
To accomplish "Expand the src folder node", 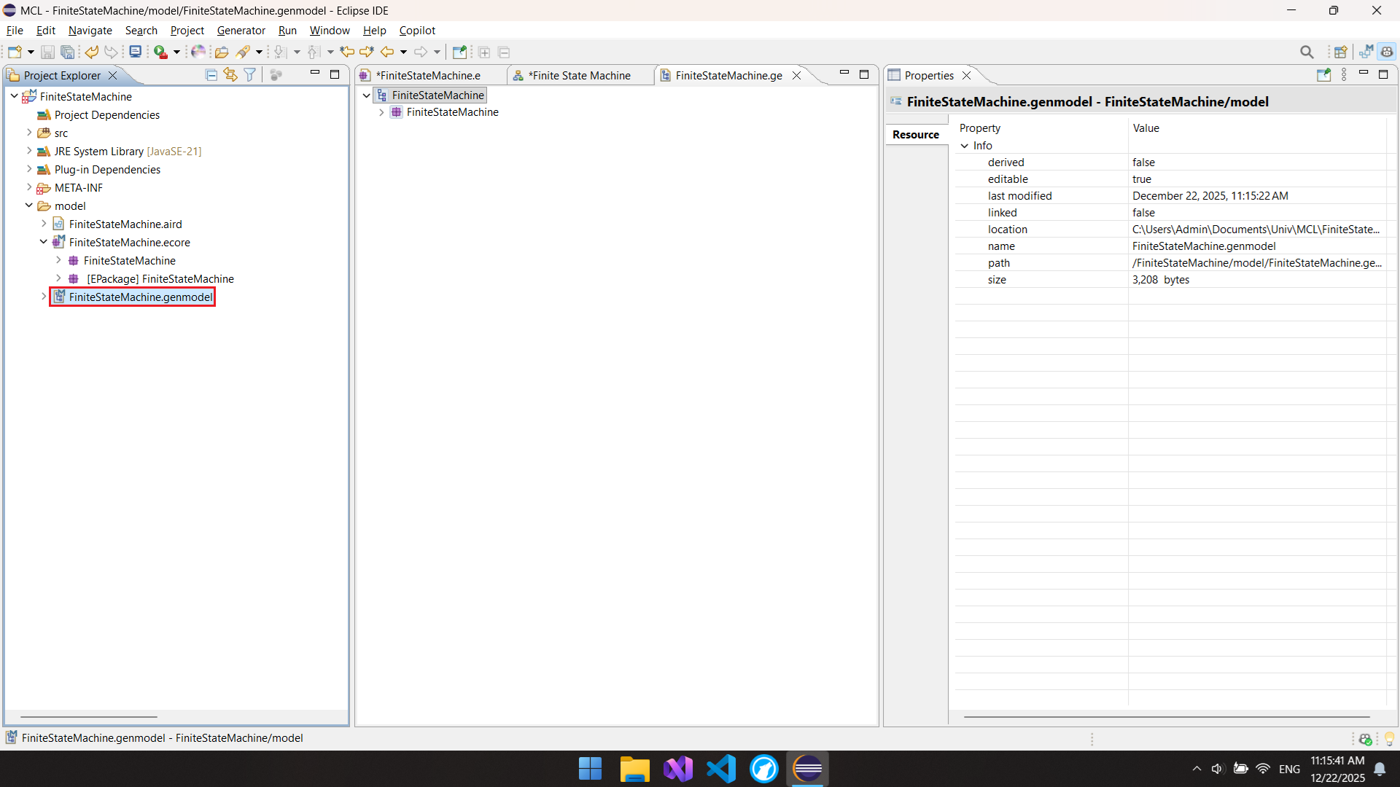I will tap(29, 133).
